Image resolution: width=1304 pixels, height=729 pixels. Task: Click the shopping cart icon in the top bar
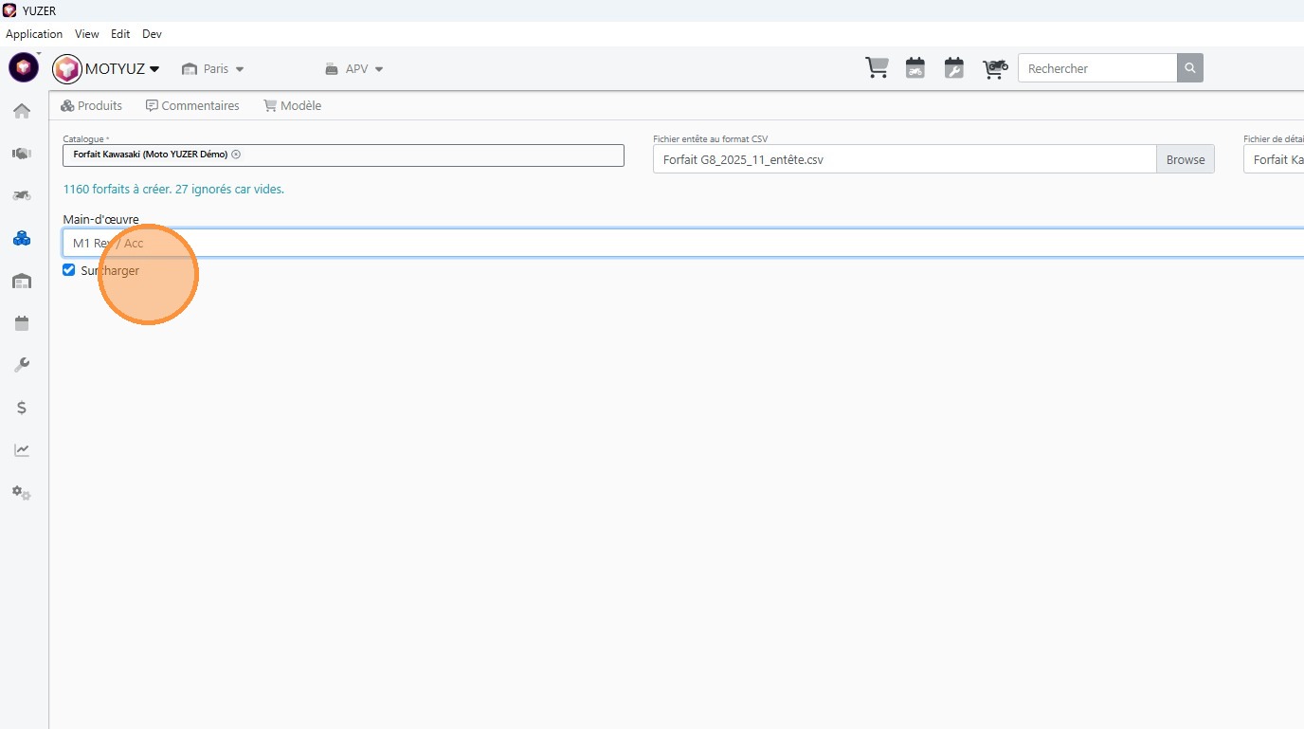[x=877, y=68]
